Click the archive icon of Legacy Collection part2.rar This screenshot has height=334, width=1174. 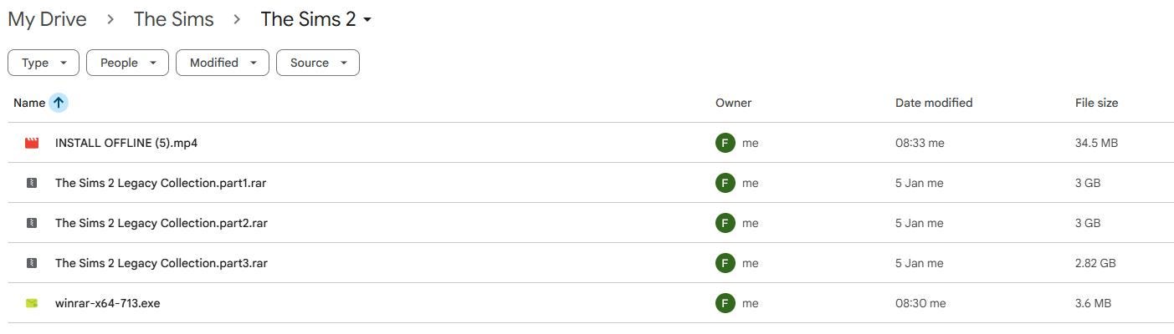[32, 223]
